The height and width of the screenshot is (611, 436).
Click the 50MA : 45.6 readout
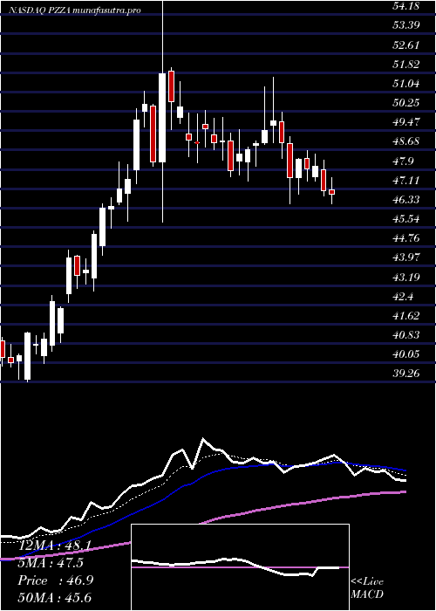click(x=55, y=597)
